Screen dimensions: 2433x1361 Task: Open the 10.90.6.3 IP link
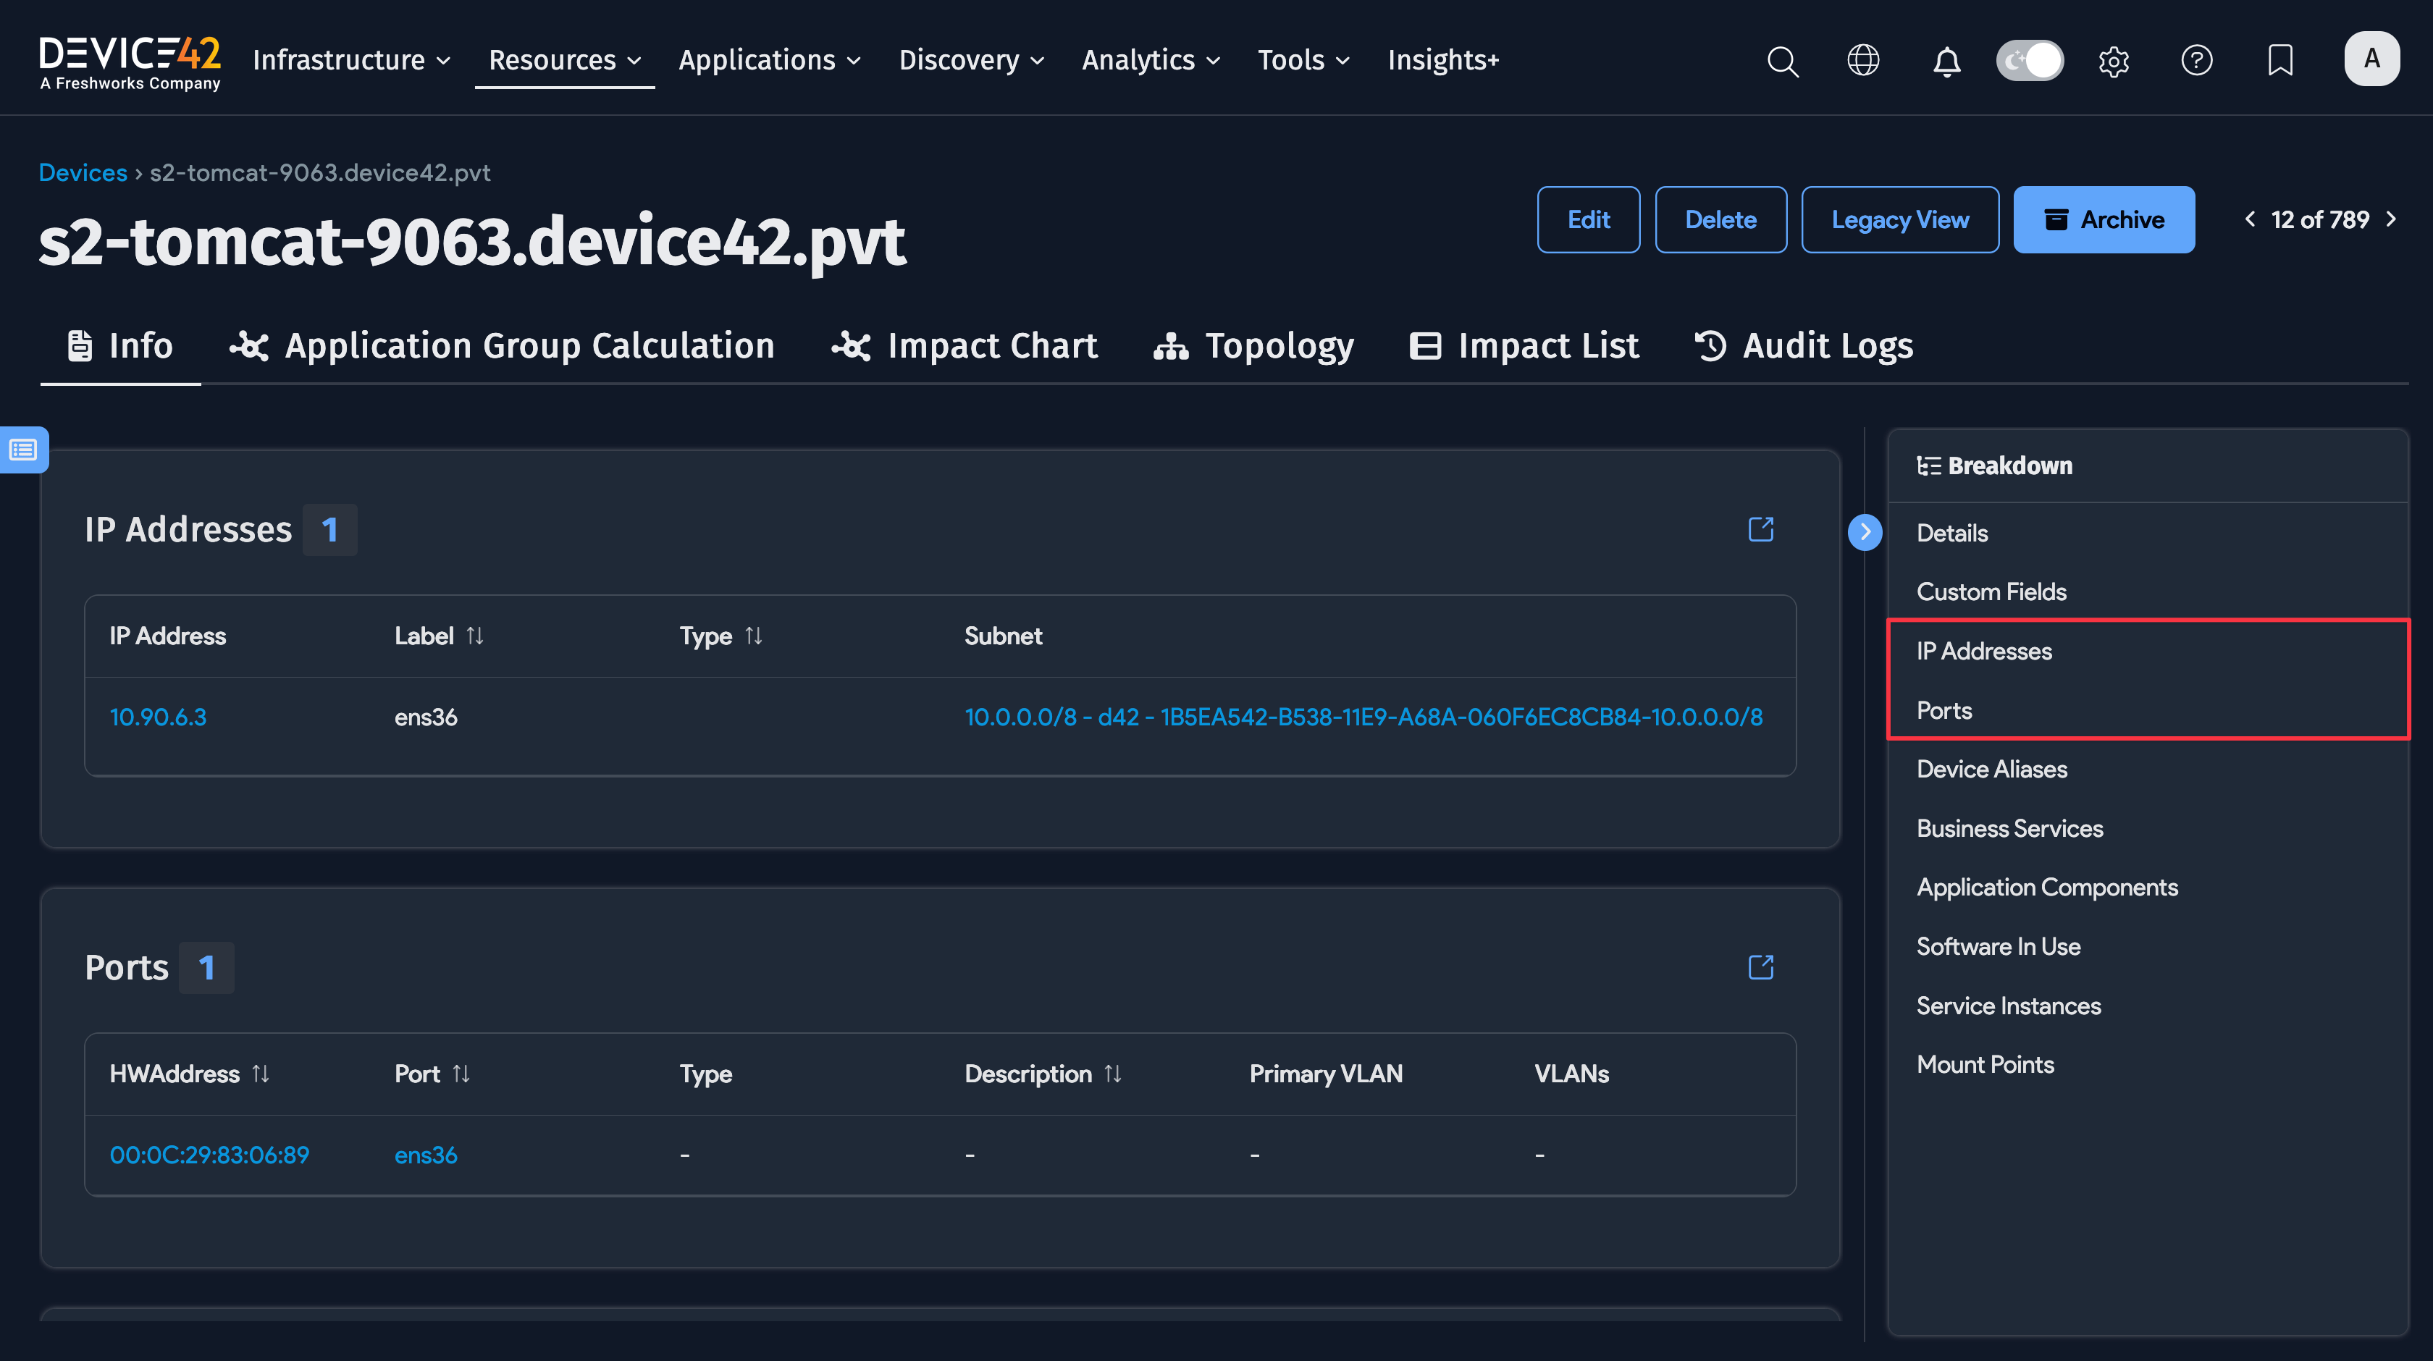[x=158, y=717]
